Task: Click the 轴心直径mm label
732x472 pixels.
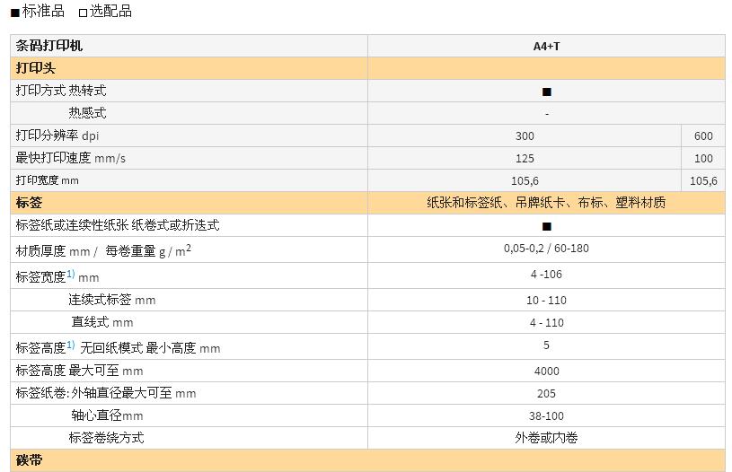Action: point(107,415)
